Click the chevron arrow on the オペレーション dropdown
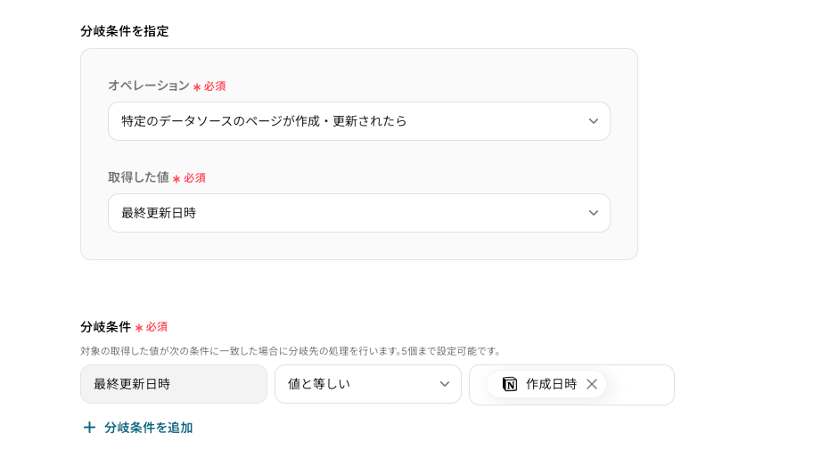The image size is (829, 458). pyautogui.click(x=594, y=121)
